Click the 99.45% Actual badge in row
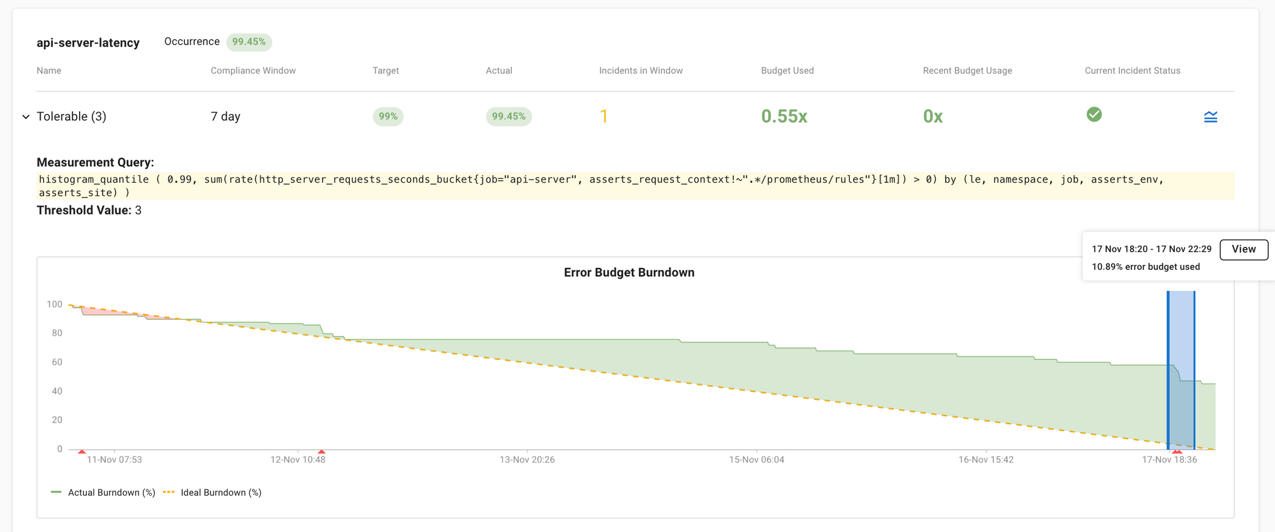This screenshot has height=532, width=1275. [x=509, y=116]
